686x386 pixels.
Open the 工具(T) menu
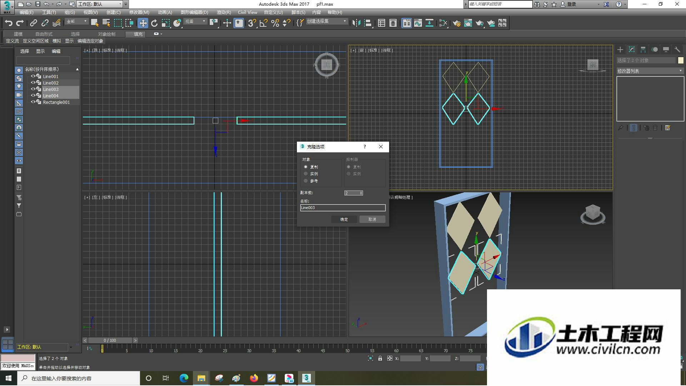tap(49, 12)
